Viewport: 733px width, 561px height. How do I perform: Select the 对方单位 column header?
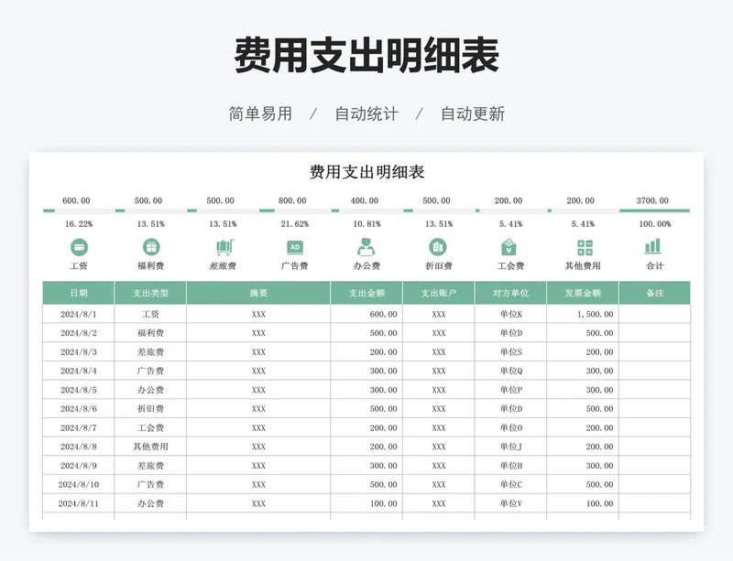pyautogui.click(x=510, y=293)
